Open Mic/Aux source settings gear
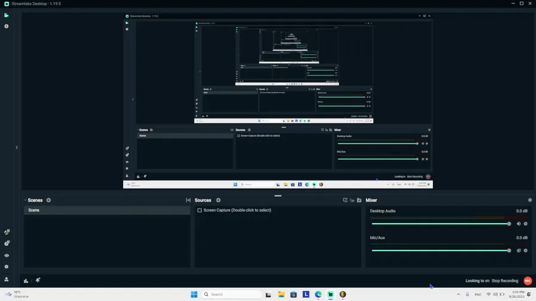The image size is (536, 301). pyautogui.click(x=526, y=250)
